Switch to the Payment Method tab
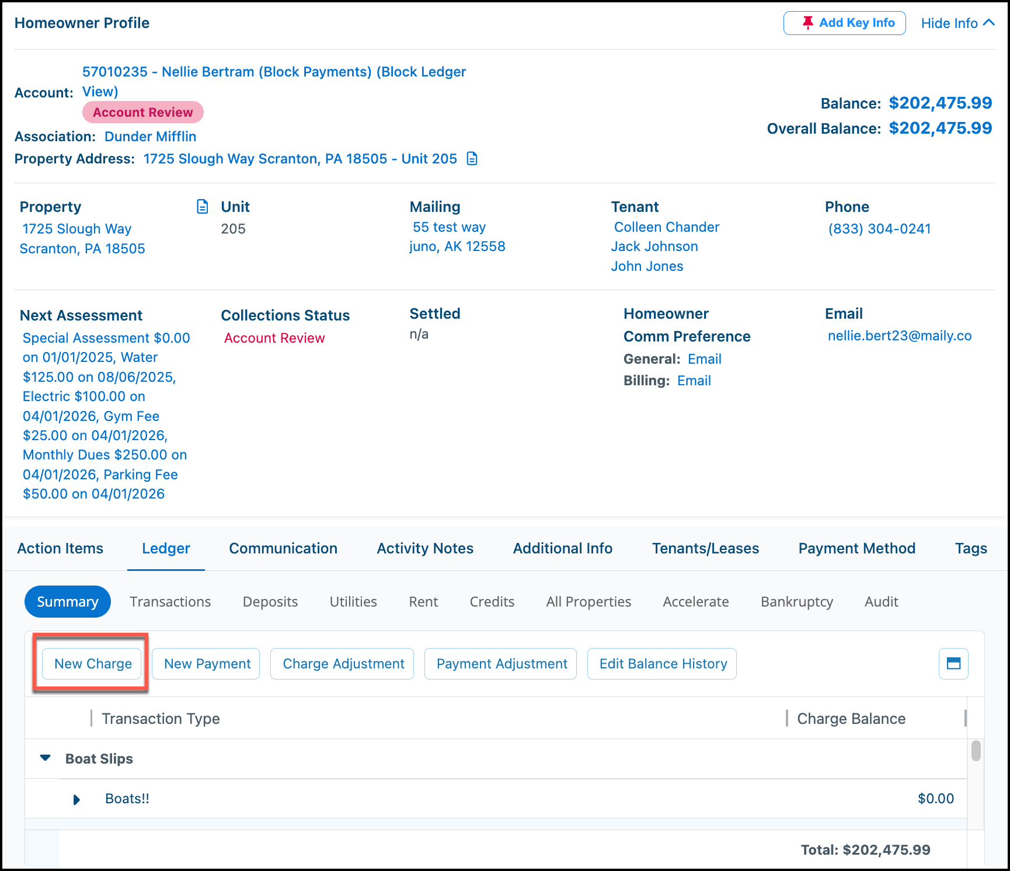Image resolution: width=1010 pixels, height=871 pixels. [x=857, y=548]
